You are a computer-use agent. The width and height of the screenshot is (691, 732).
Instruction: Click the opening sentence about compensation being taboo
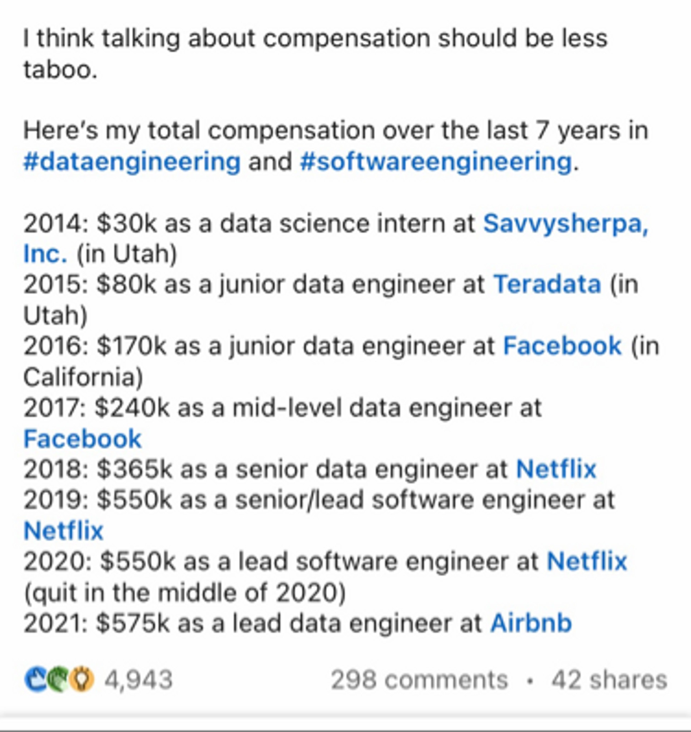[x=315, y=54]
